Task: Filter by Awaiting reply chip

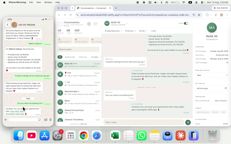Action: [x=70, y=57]
